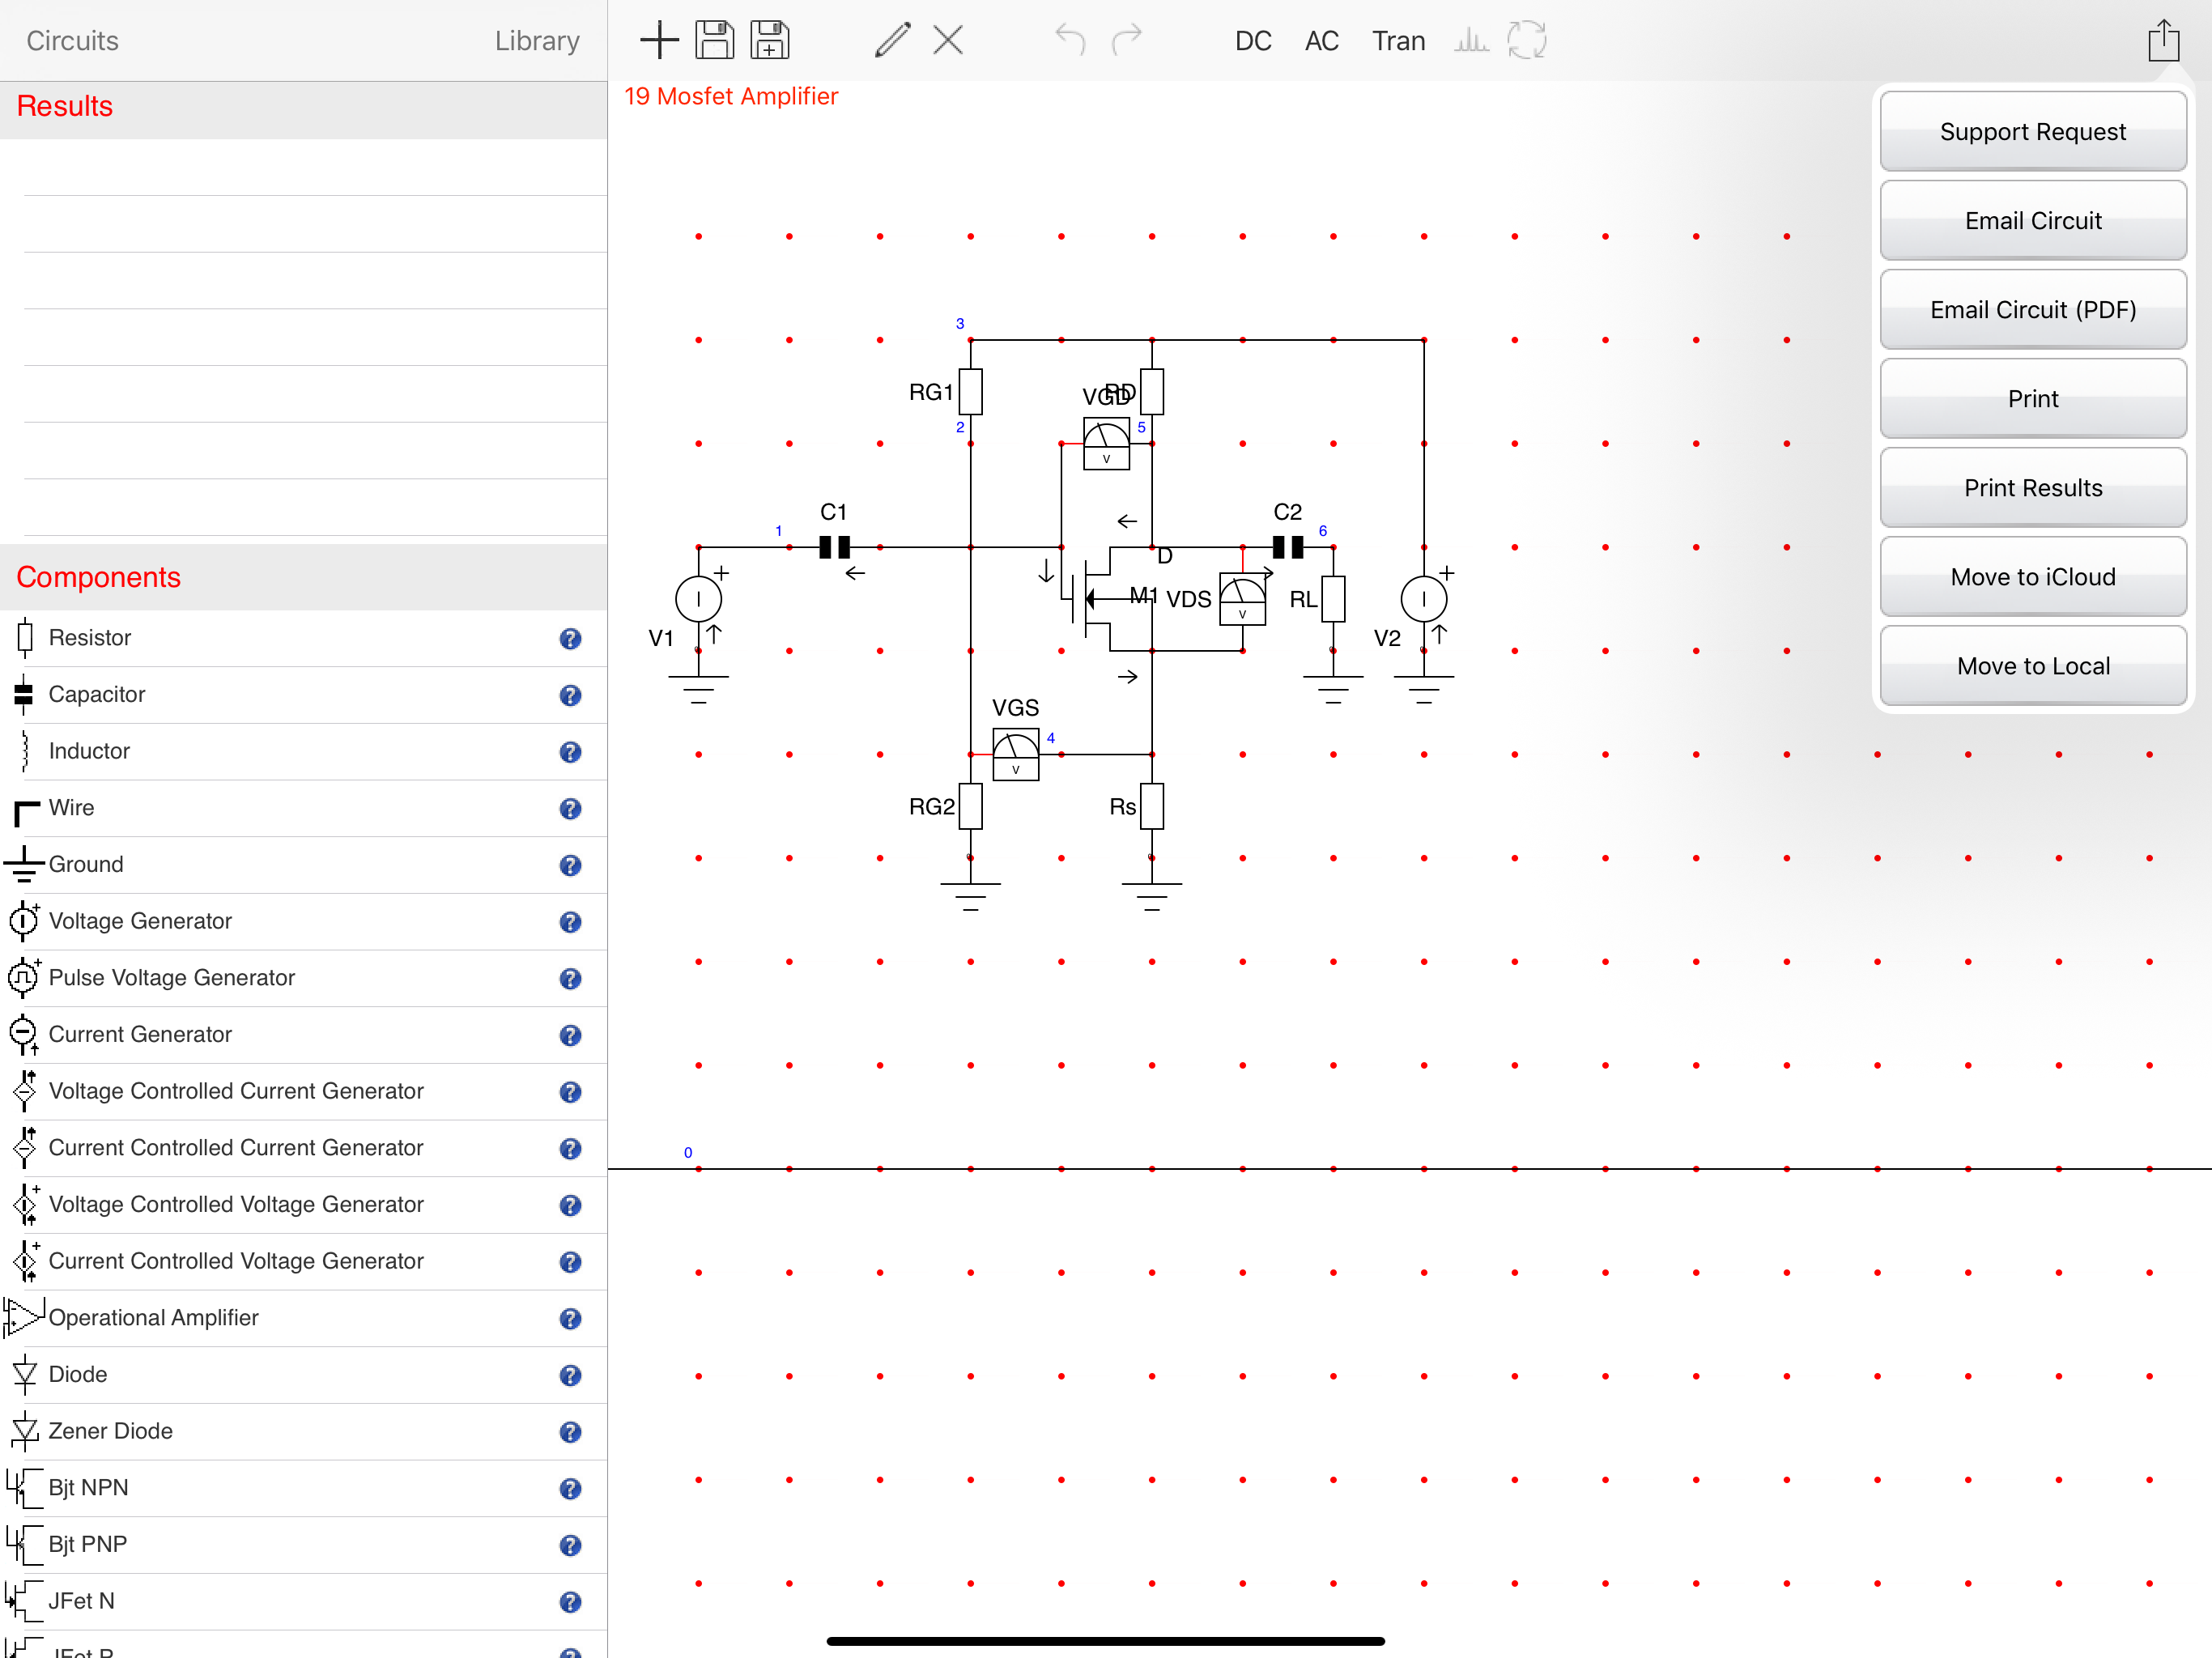Open help for Wire
Viewport: 2212px width, 1658px height.
point(570,809)
